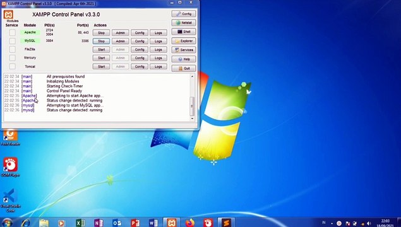Viewport: 401px width, 227px height.
Task: Select log line 'Control Panel Ready'
Action: 64,91
